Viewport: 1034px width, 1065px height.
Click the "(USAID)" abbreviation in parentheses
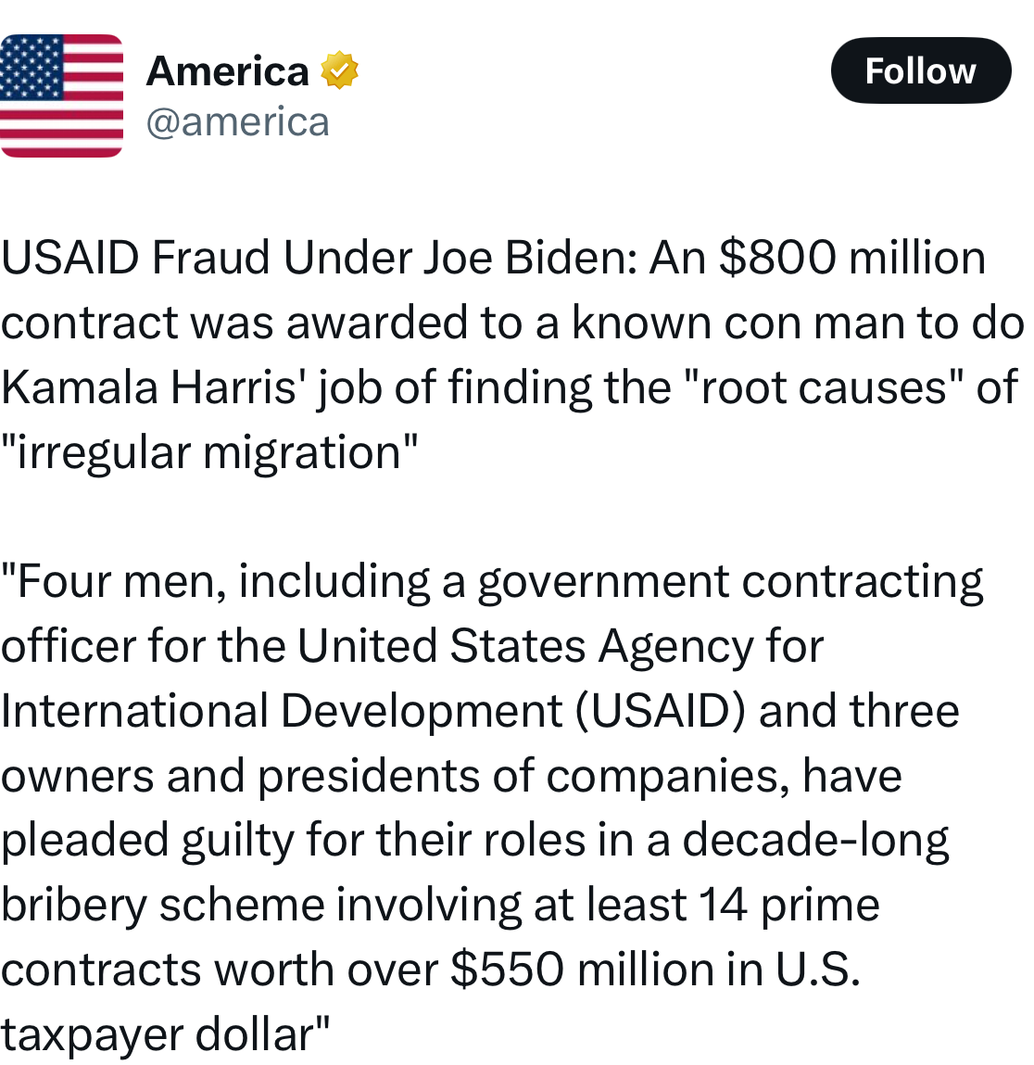pyautogui.click(x=661, y=711)
